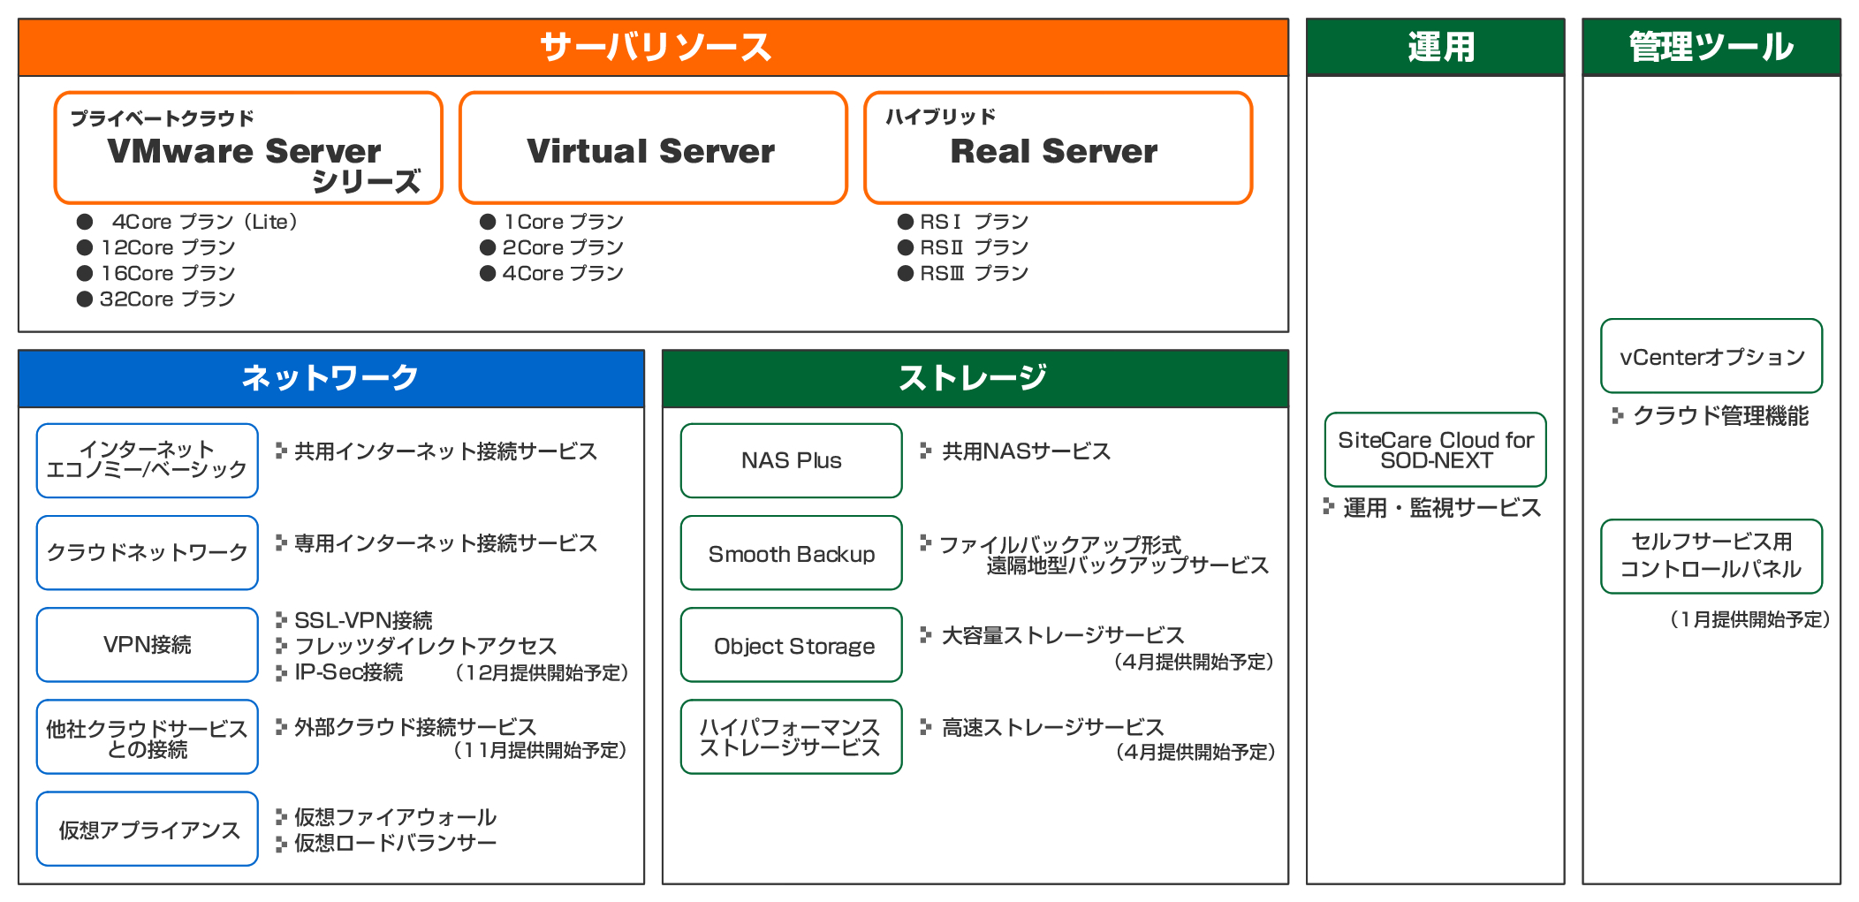Select the 外部クラウド接続サービス text
The height and width of the screenshot is (902, 1859).
415,727
